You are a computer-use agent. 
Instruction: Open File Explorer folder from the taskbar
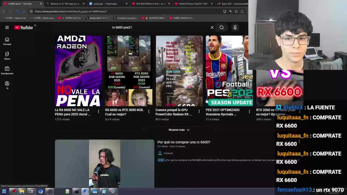(x=22, y=191)
